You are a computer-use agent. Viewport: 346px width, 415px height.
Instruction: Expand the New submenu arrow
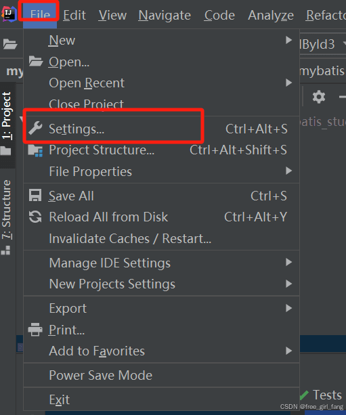point(289,40)
